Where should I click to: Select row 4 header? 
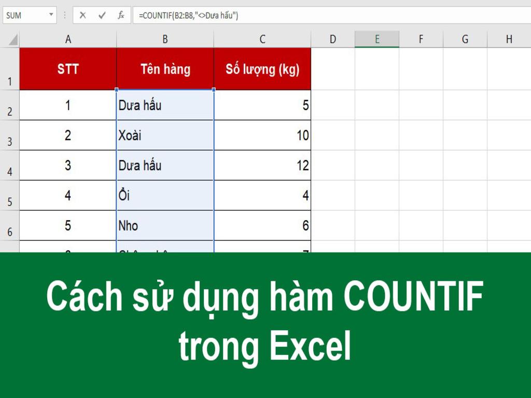(x=10, y=165)
